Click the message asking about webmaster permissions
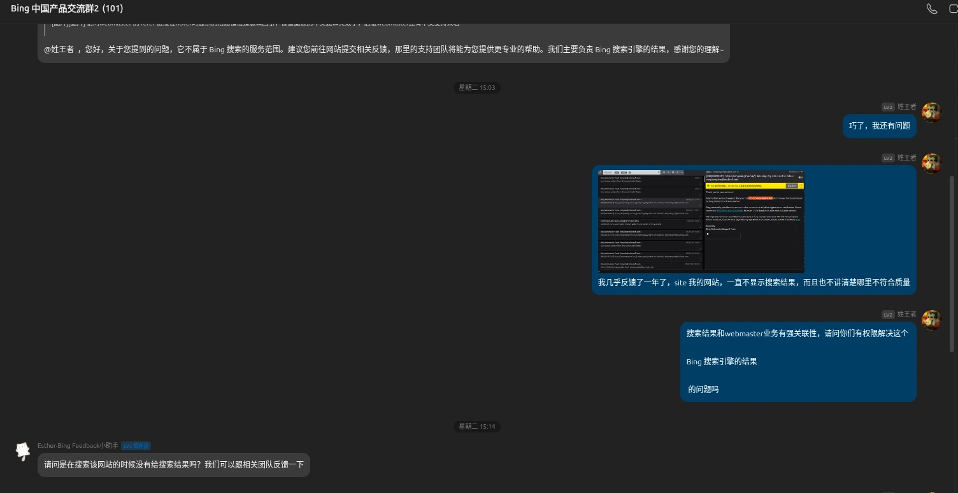 coord(797,361)
